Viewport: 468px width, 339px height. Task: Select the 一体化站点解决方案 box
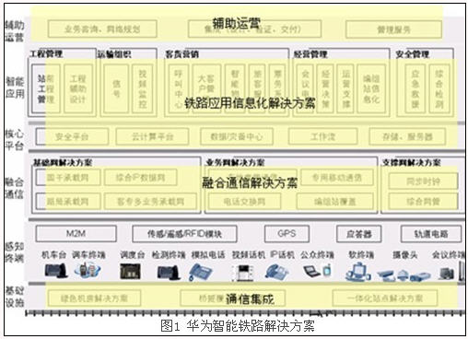(x=385, y=298)
